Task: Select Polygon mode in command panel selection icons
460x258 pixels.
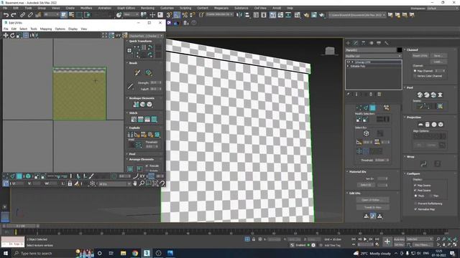Action: tap(372, 107)
